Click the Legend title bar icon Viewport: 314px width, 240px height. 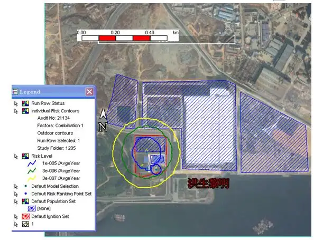pyautogui.click(x=15, y=92)
